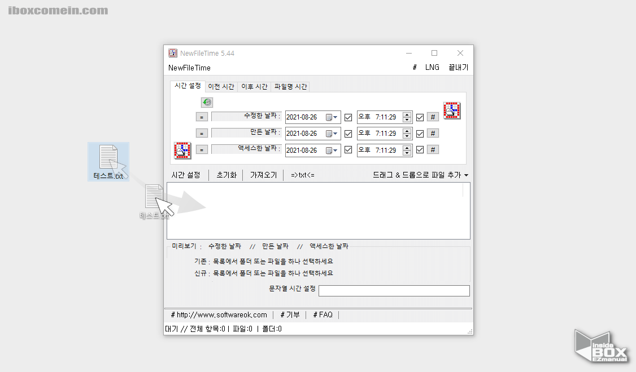
Task: Switch to the 파일명 시간 tab
Action: click(290, 87)
